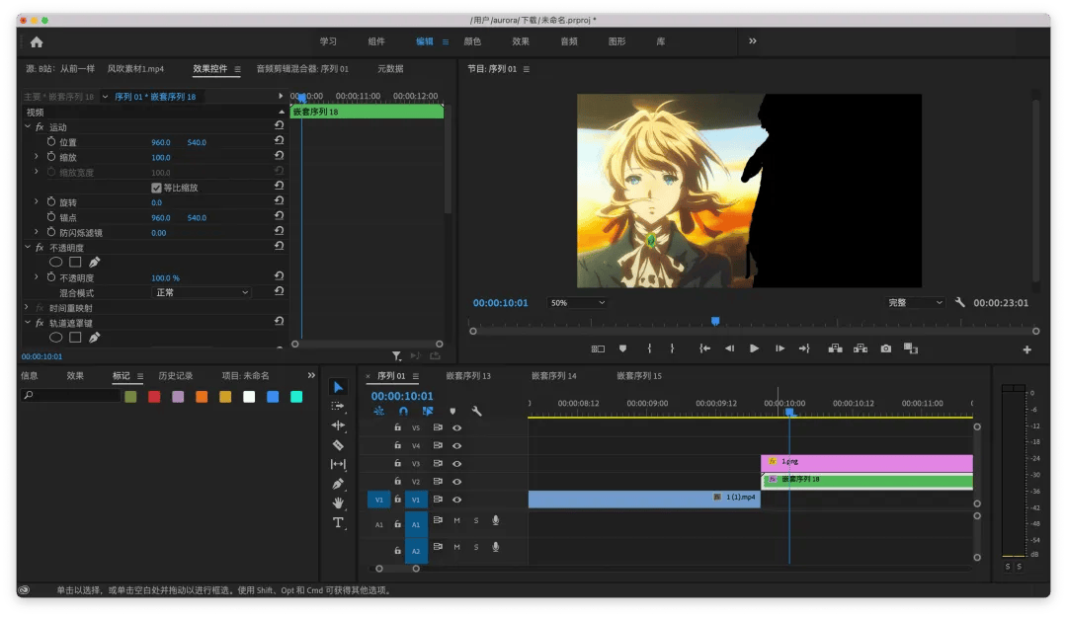Click the marker search field
The image size is (1067, 617).
tap(71, 395)
